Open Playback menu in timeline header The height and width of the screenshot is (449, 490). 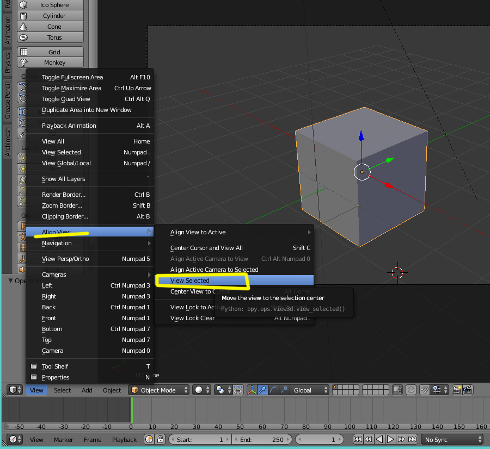[x=124, y=440]
